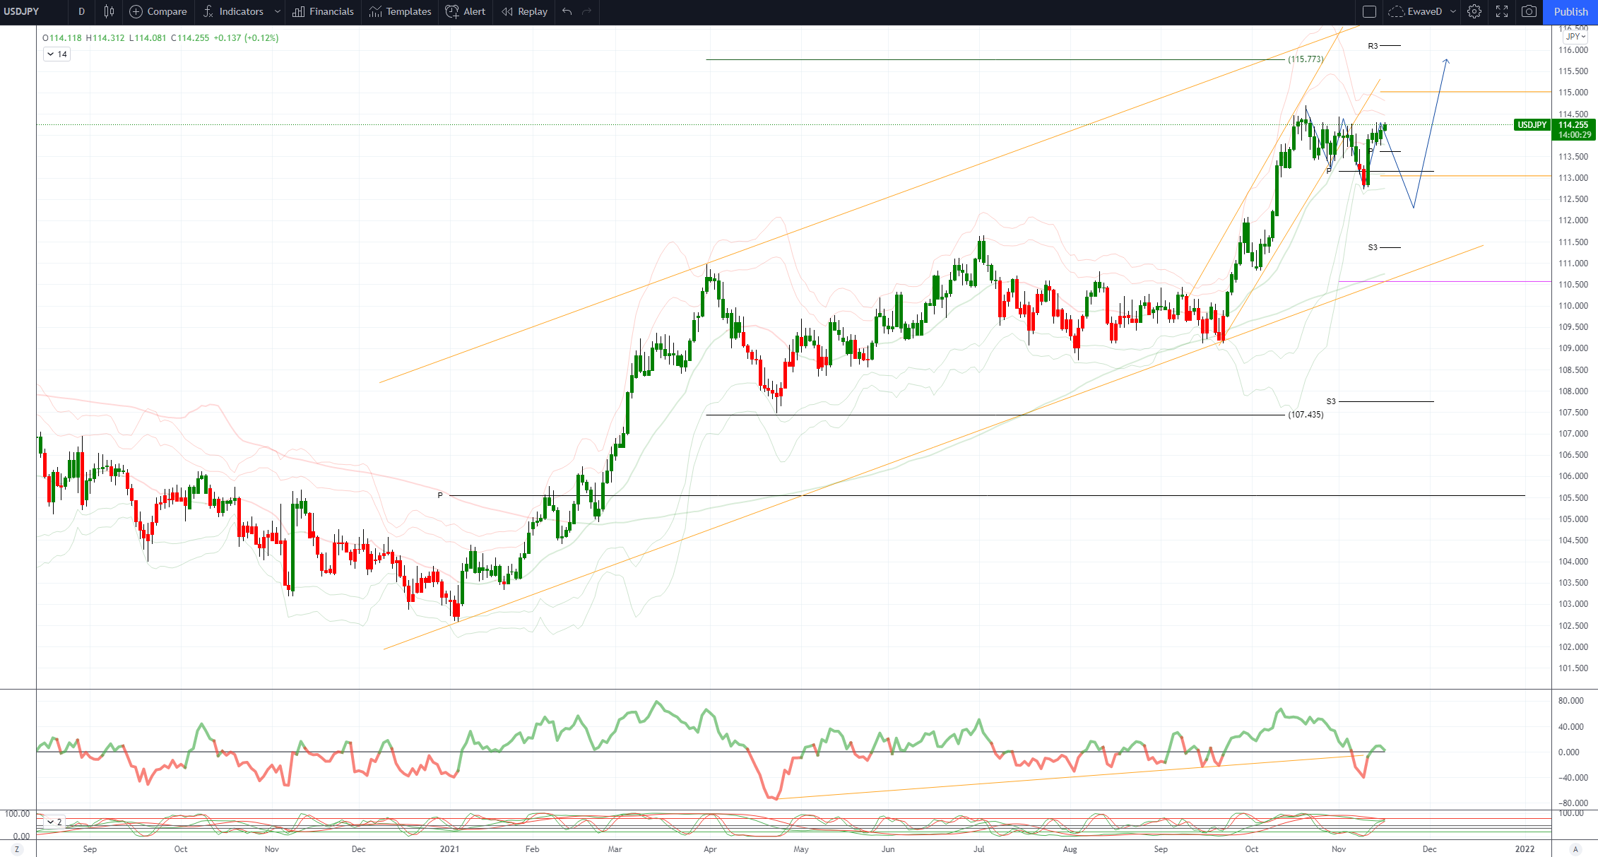Expand Indicators favorites dropdown arrow
The image size is (1598, 857).
[x=278, y=11]
